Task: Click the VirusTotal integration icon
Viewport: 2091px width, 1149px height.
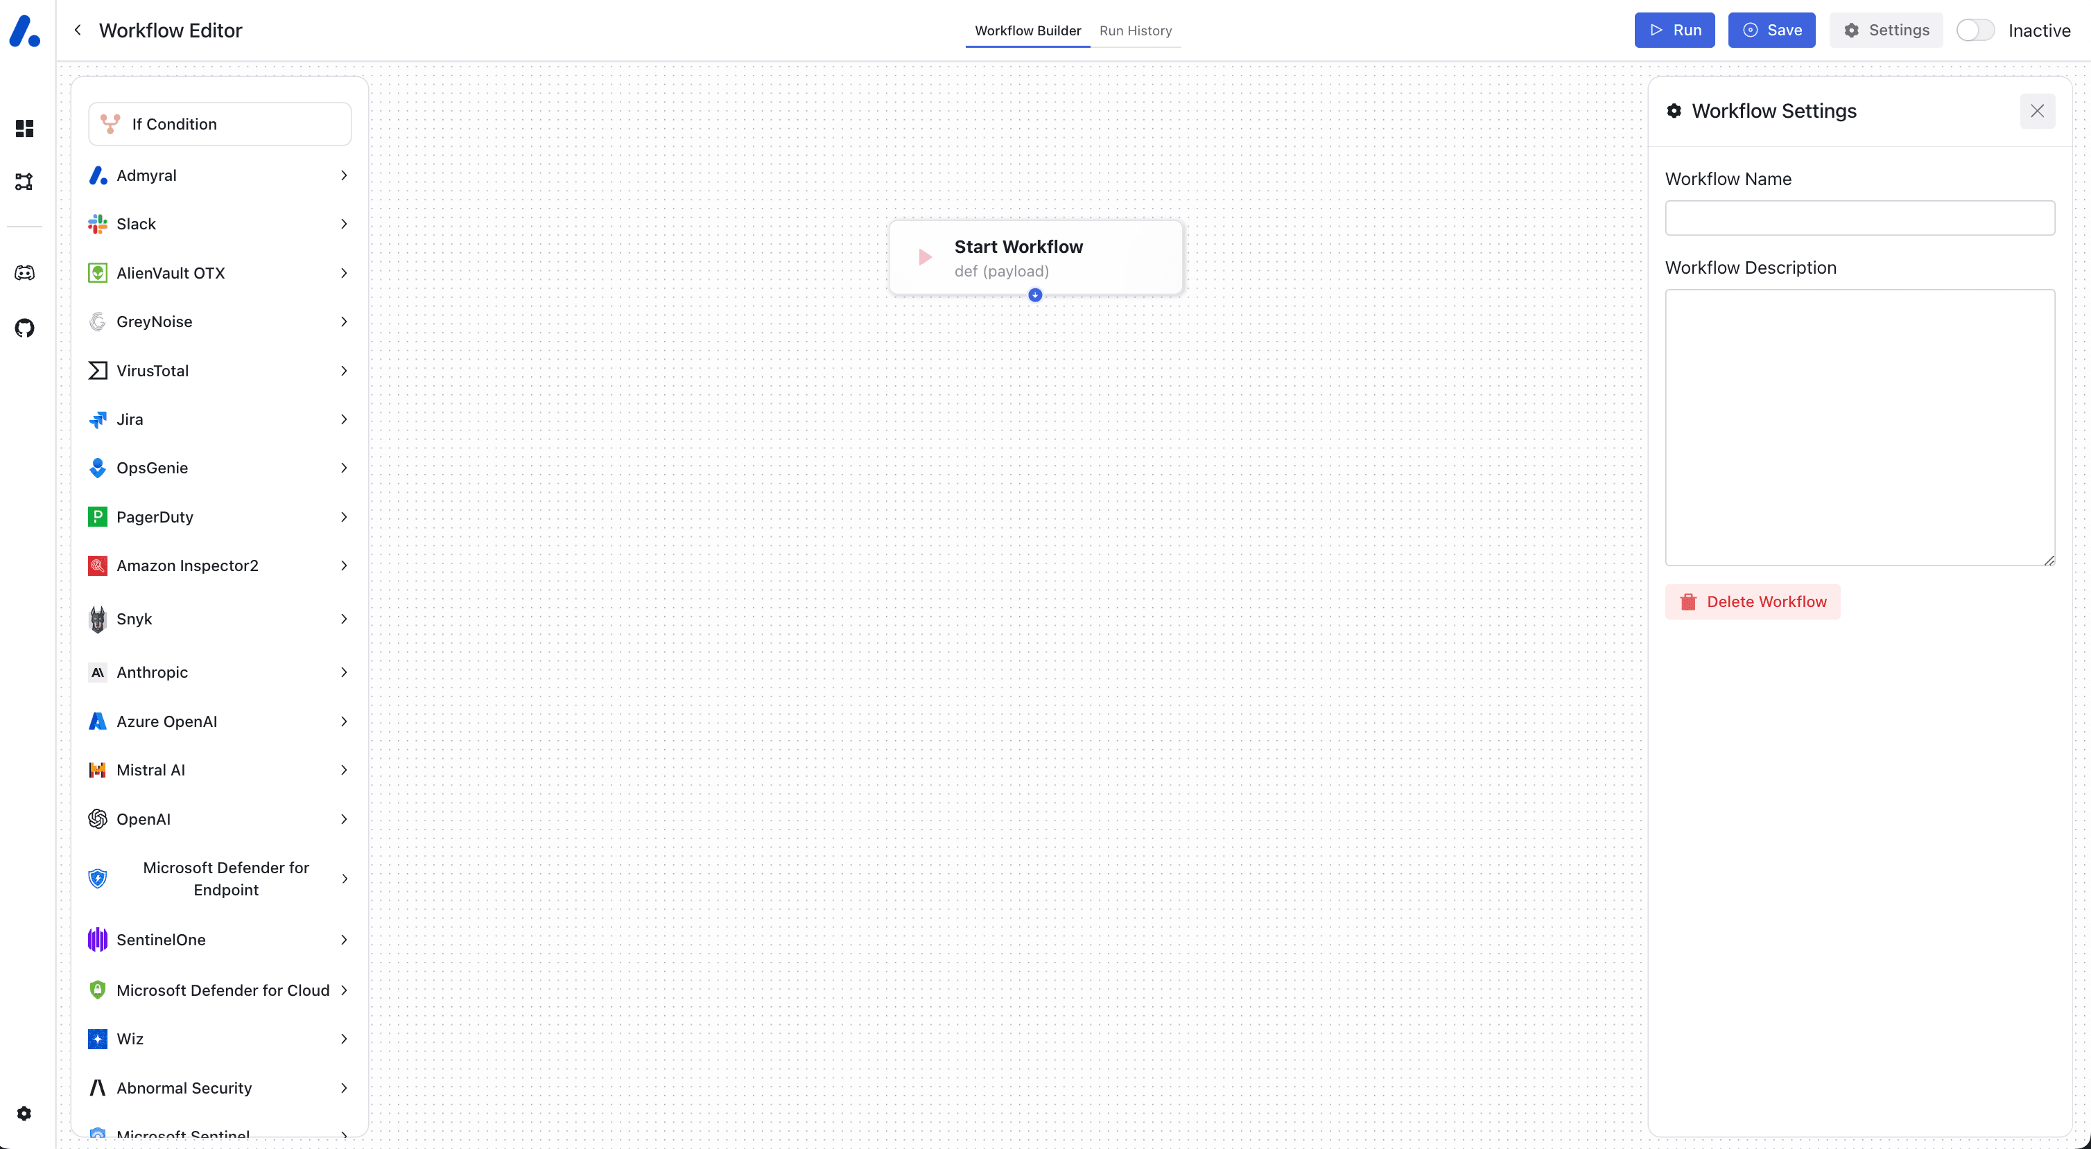Action: point(99,371)
